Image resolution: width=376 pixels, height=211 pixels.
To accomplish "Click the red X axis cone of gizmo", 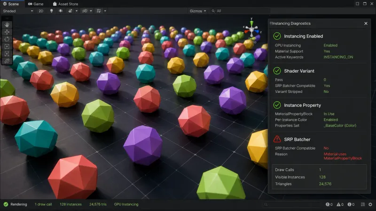I will (x=246, y=31).
